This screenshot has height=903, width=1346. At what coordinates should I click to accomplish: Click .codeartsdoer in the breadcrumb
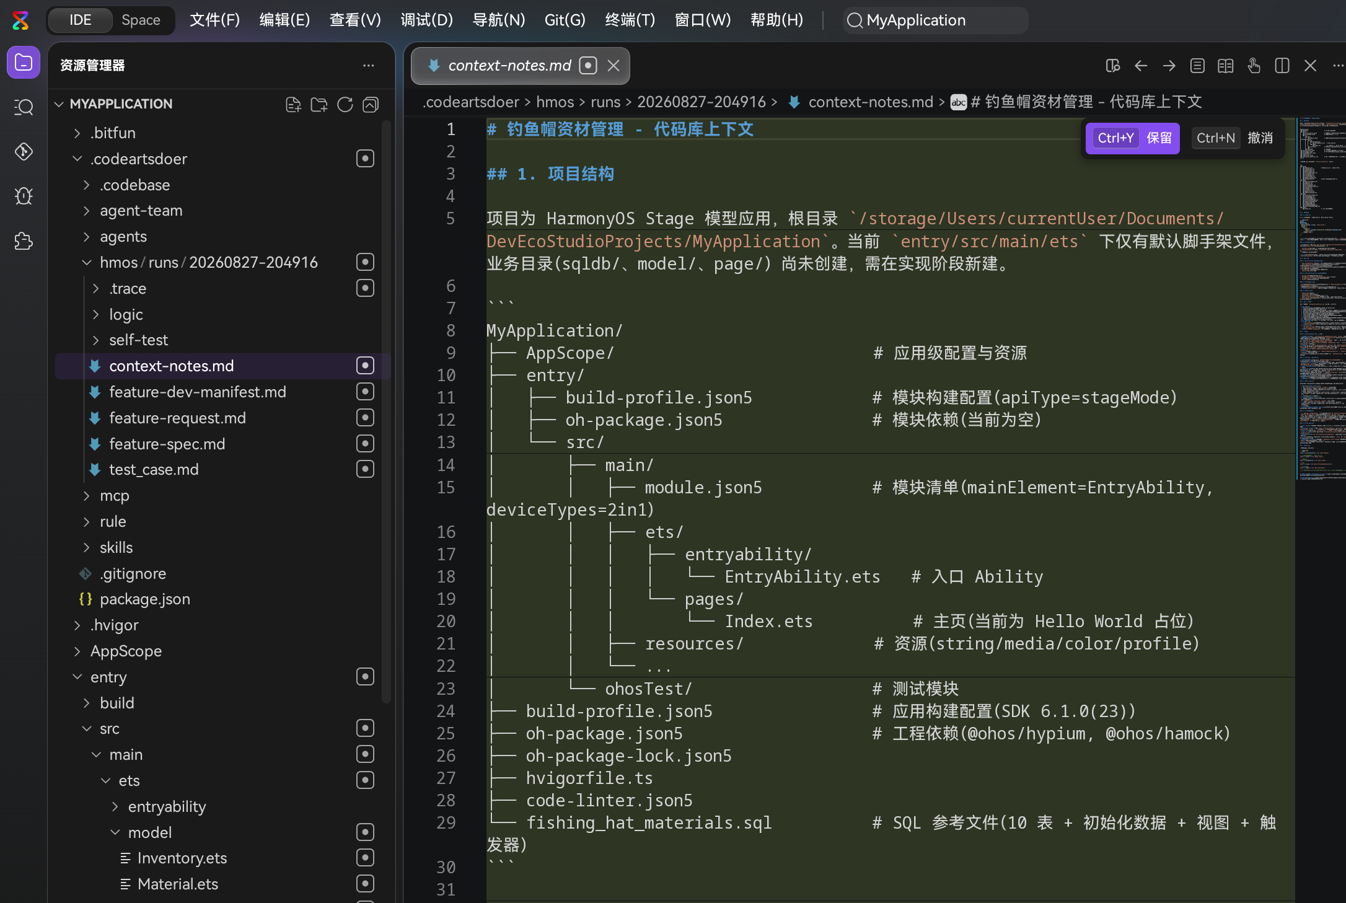pos(471,102)
